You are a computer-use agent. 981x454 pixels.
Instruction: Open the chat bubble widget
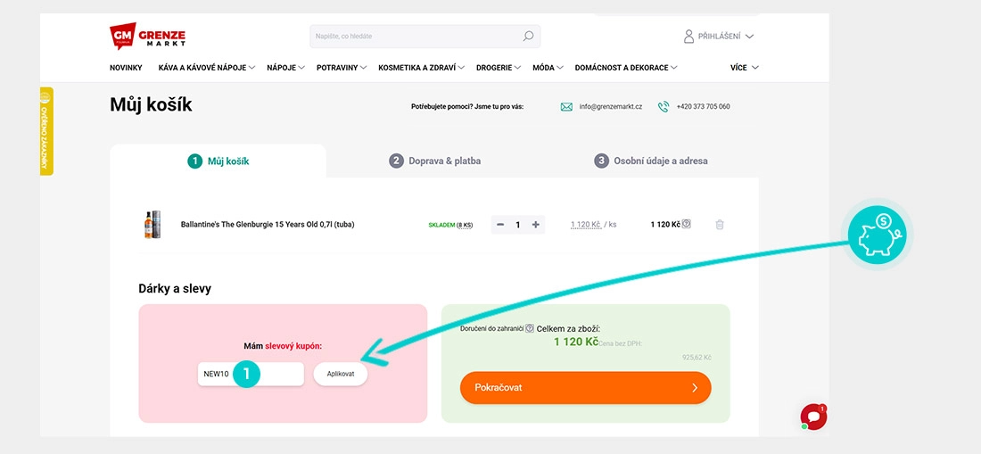pos(813,417)
